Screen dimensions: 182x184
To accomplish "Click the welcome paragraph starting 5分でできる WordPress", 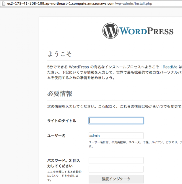I will (x=115, y=72).
